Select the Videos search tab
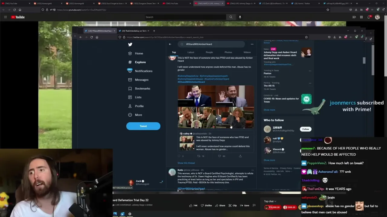 [x=247, y=52]
